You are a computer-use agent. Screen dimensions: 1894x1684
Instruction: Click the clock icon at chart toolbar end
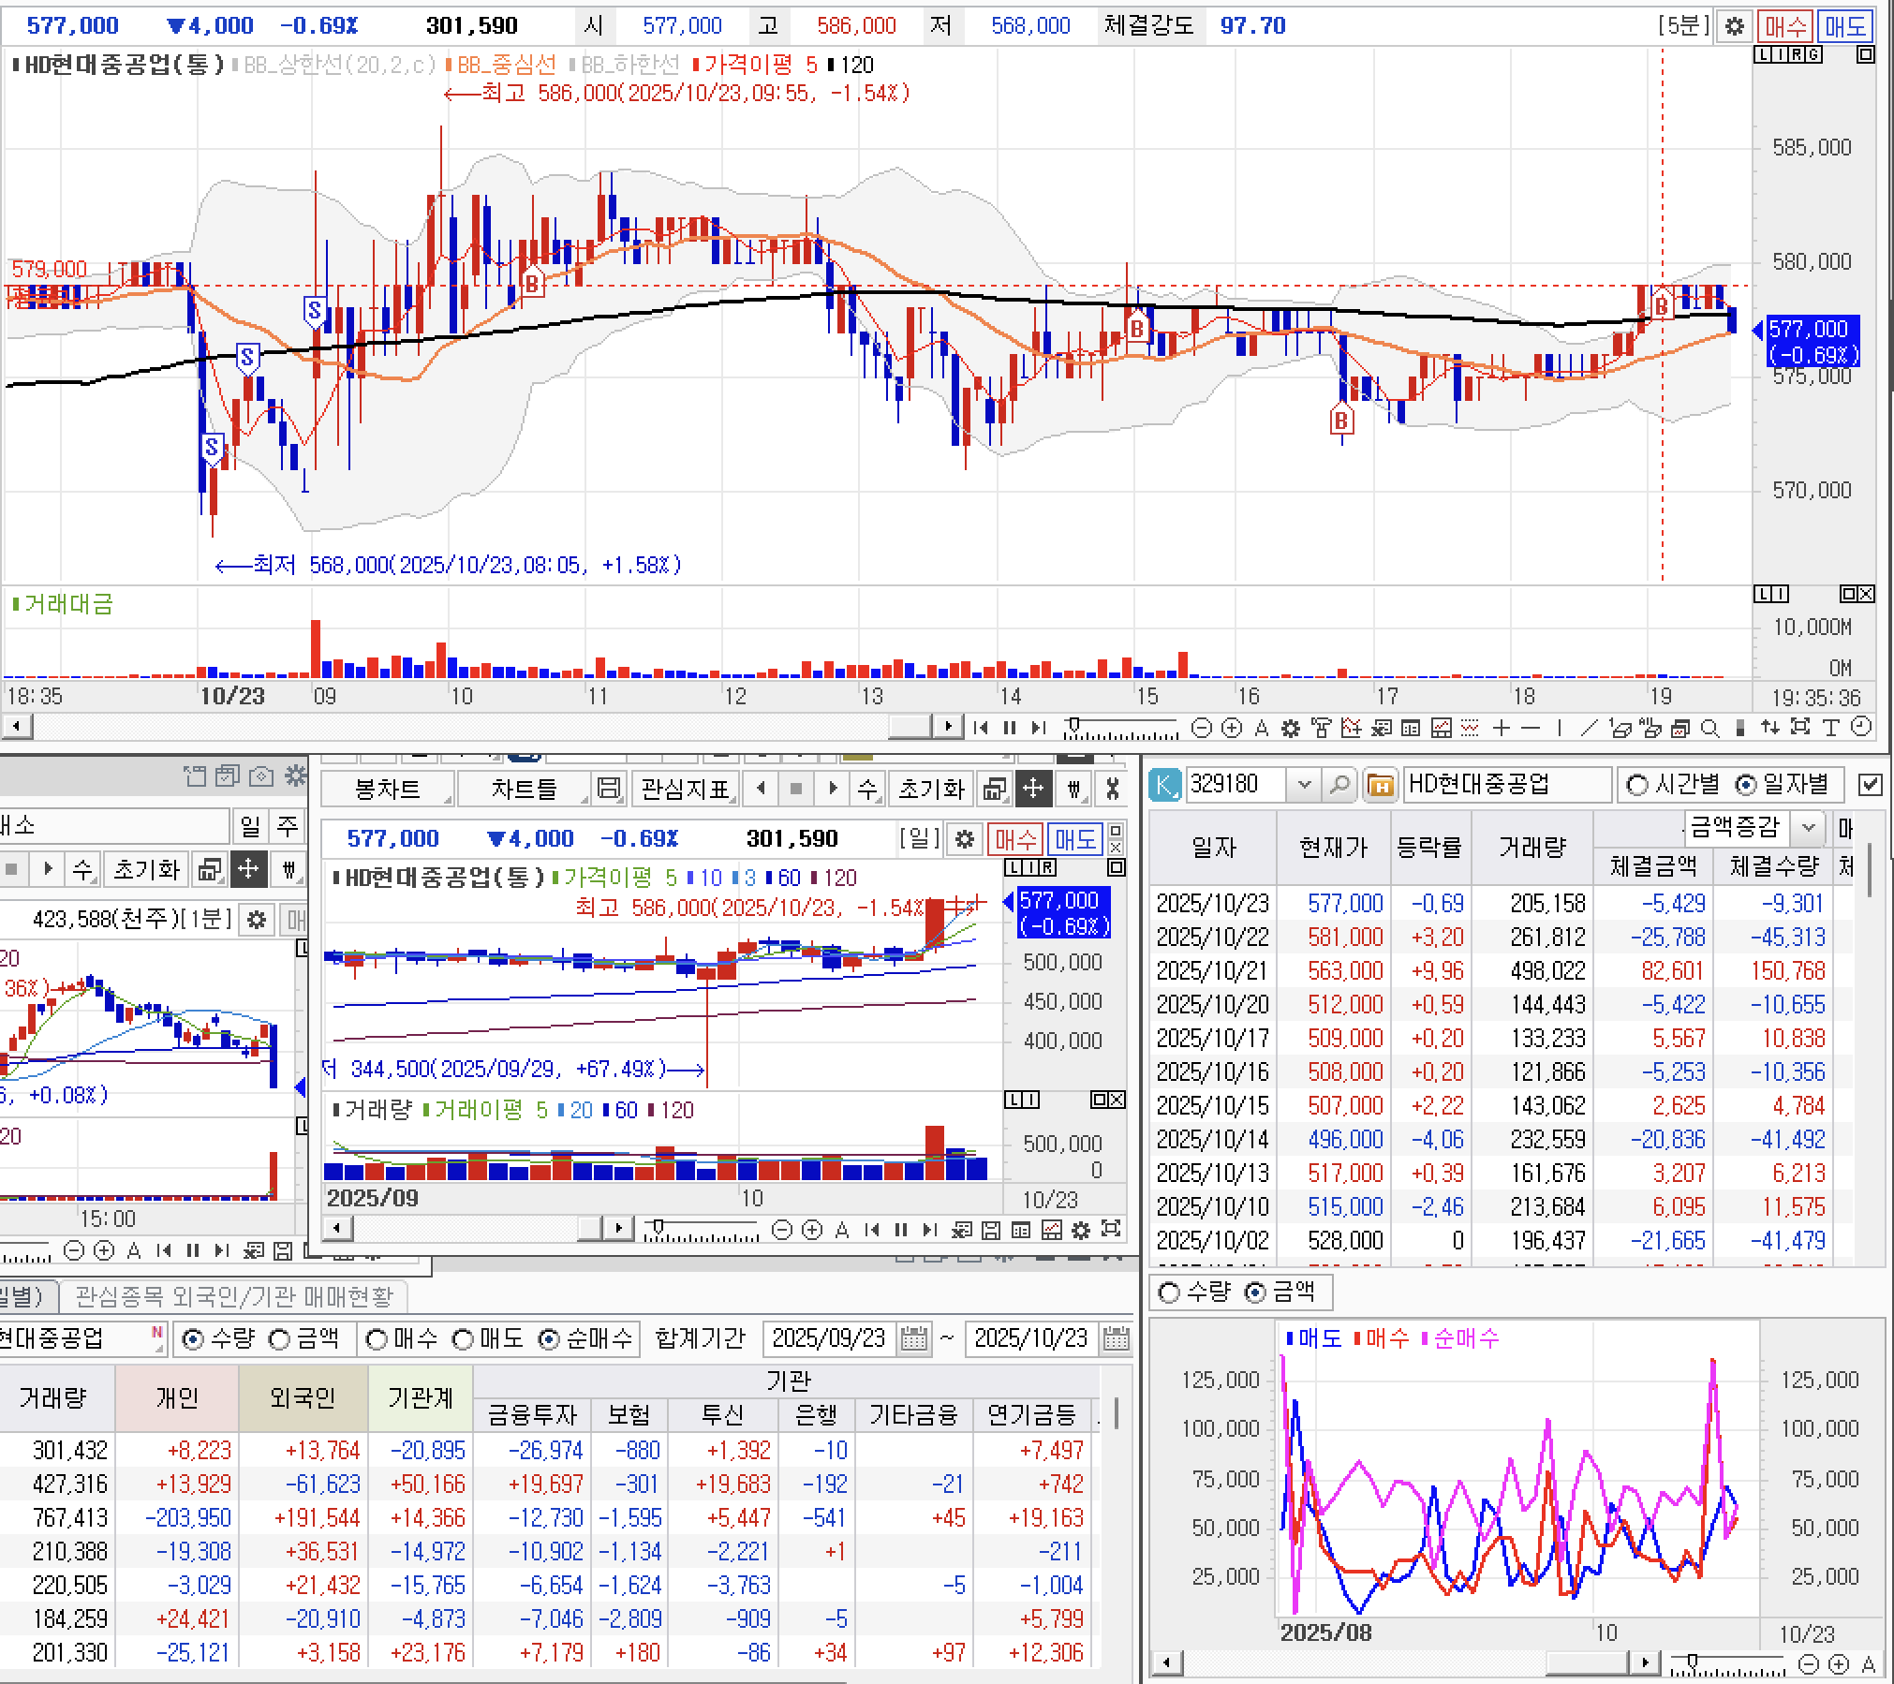1861,728
